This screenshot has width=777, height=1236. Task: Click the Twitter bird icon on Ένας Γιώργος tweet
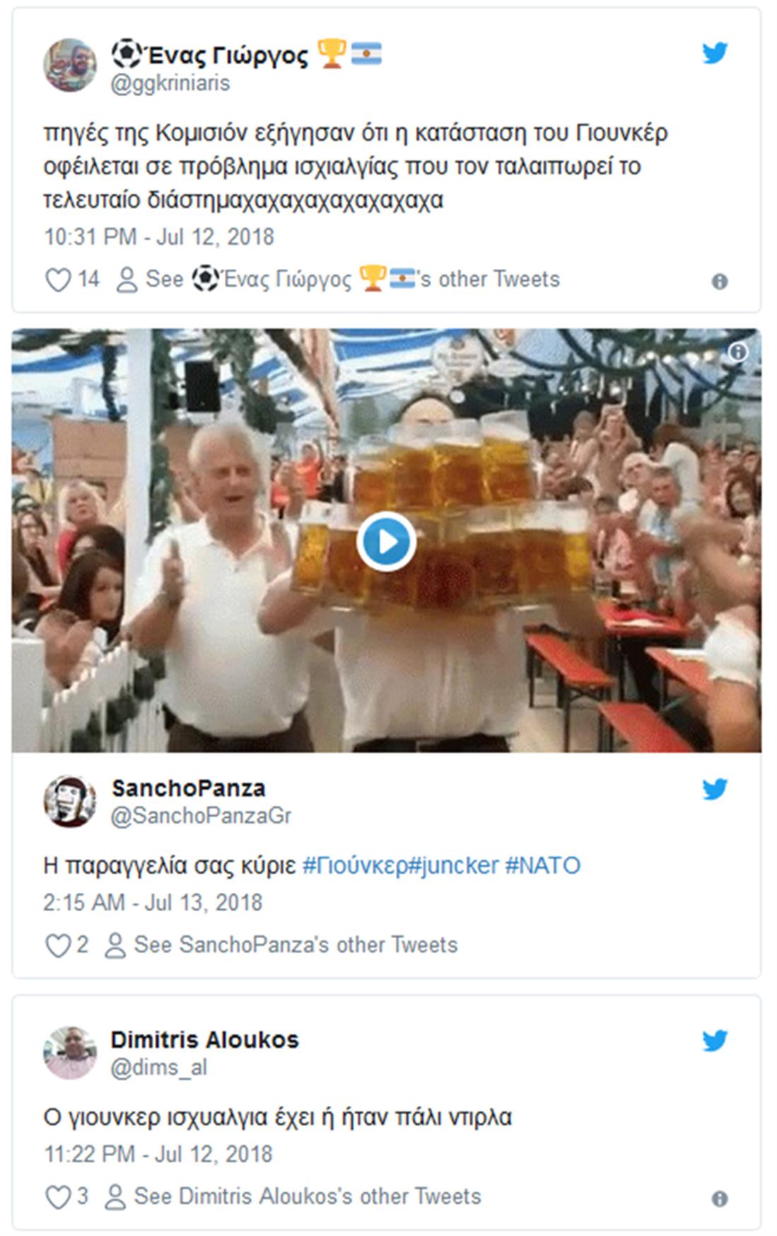coord(715,53)
